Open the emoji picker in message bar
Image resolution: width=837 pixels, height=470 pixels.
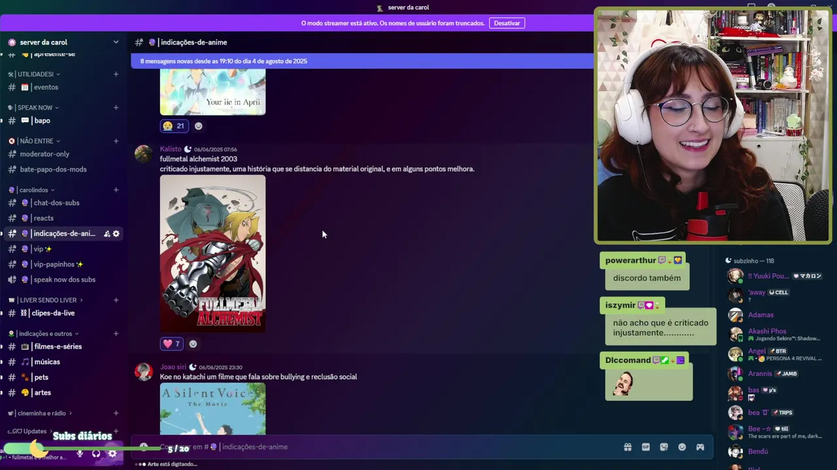[682, 447]
